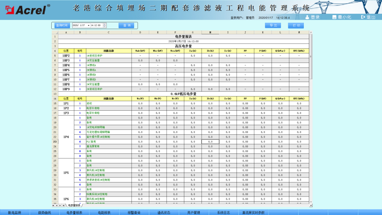Image resolution: width=382 pixels, height=215 pixels.
Task: Open the 电参量报表 bottom menu
Action: tap(74, 213)
